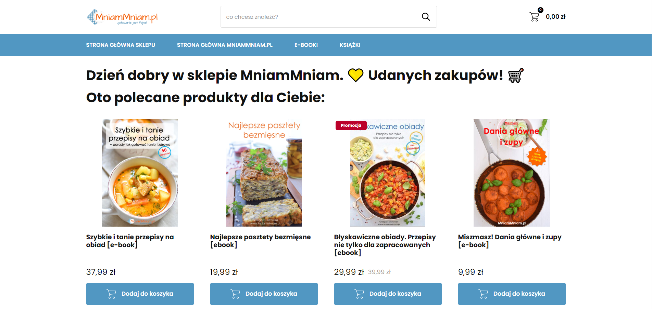Click the Promocja badge on Błyskawiczne obiady

[x=351, y=125]
